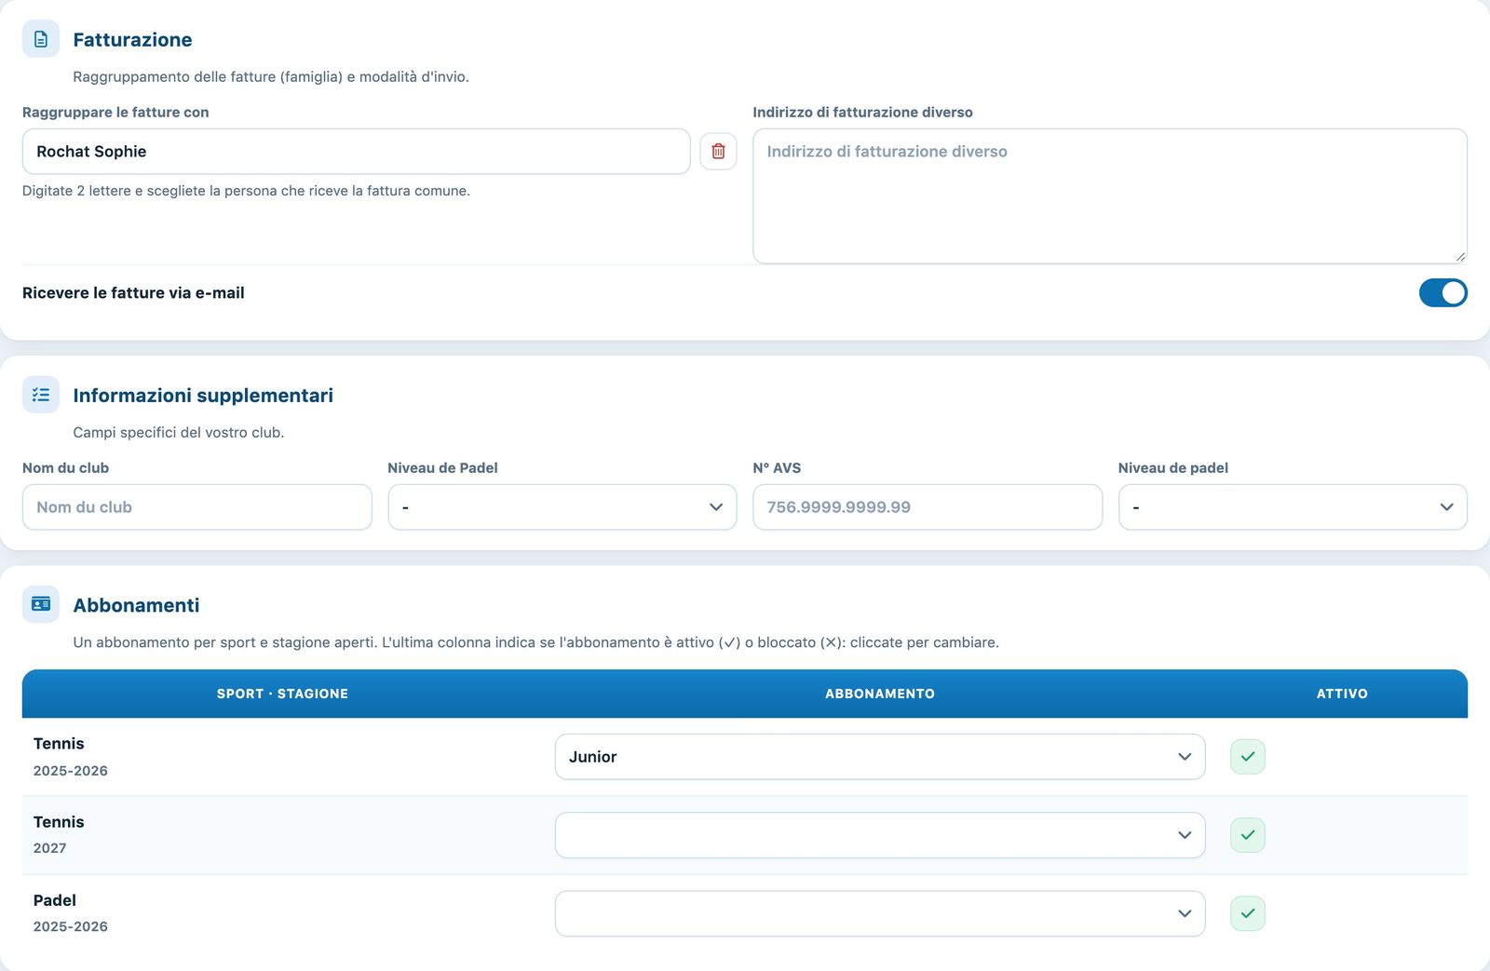
Task: Click the Raggruppare le fatture con field
Action: 356,151
